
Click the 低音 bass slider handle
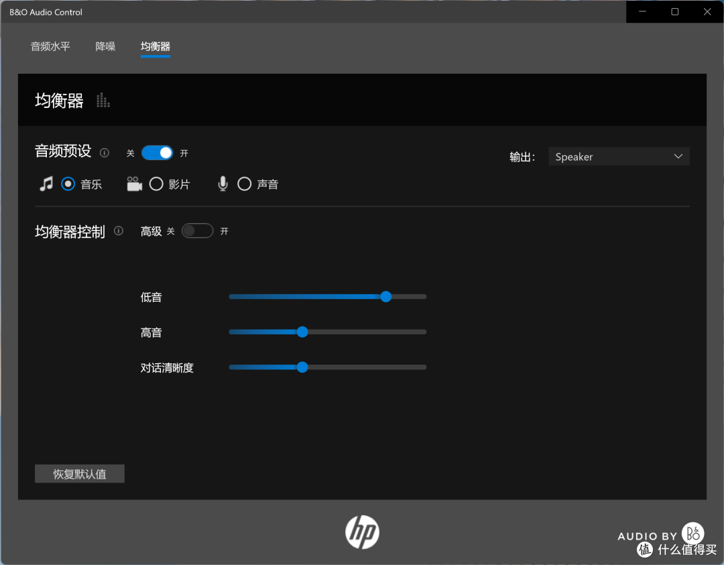(x=386, y=297)
